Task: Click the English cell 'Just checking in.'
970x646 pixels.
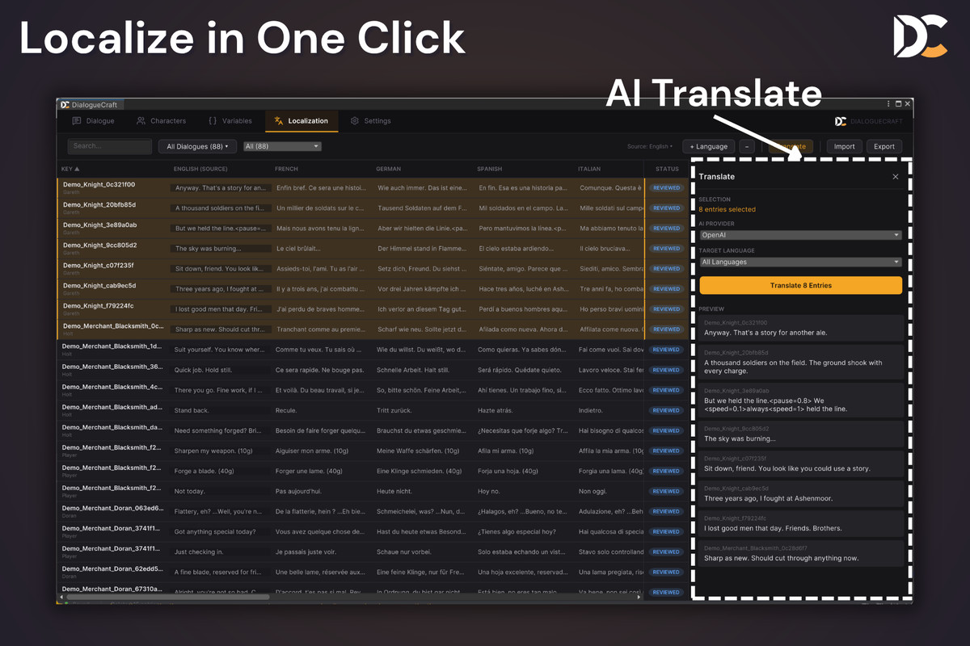Action: tap(220, 552)
